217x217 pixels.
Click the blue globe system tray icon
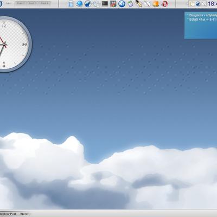198,4
